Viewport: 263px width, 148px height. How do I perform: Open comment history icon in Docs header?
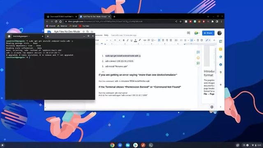click(189, 33)
